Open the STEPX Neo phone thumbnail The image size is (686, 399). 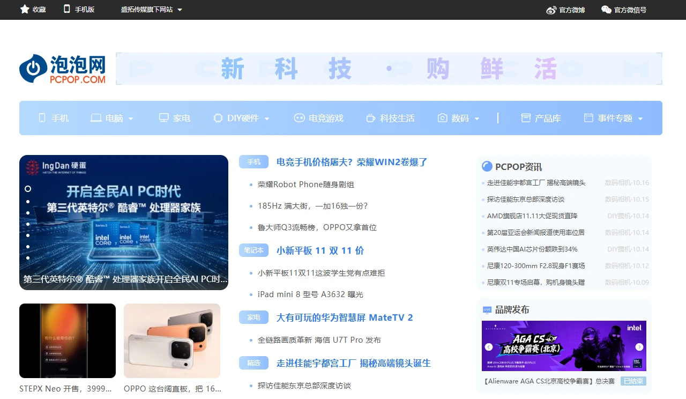[x=68, y=341]
